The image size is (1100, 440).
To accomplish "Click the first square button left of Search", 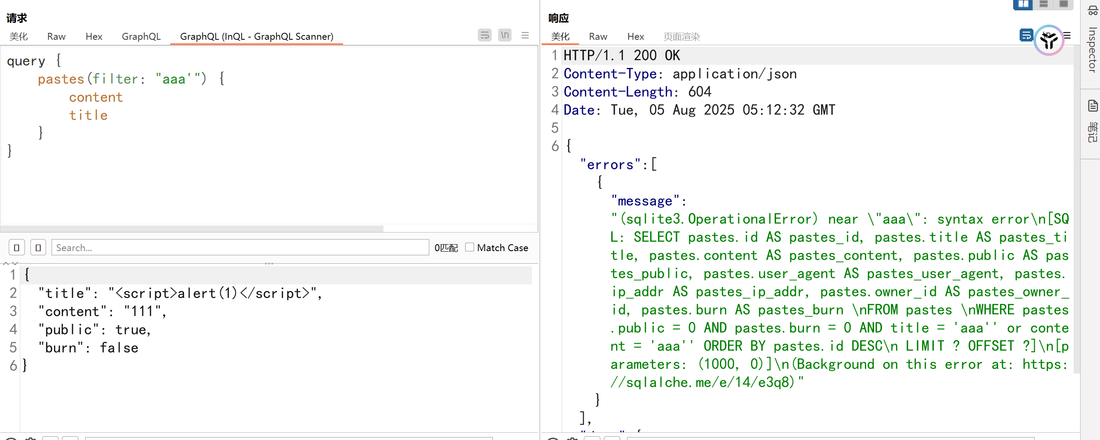I will pos(17,248).
